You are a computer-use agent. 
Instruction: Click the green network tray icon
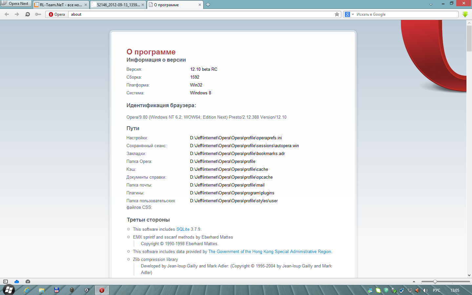[x=370, y=290]
